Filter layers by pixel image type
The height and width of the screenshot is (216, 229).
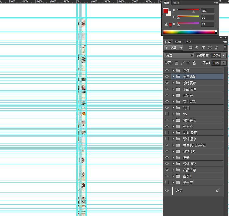190,48
